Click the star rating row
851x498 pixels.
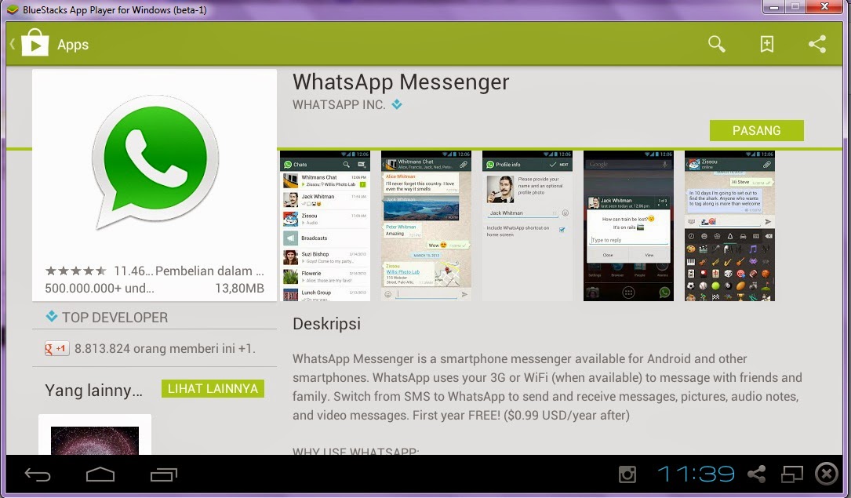[76, 271]
